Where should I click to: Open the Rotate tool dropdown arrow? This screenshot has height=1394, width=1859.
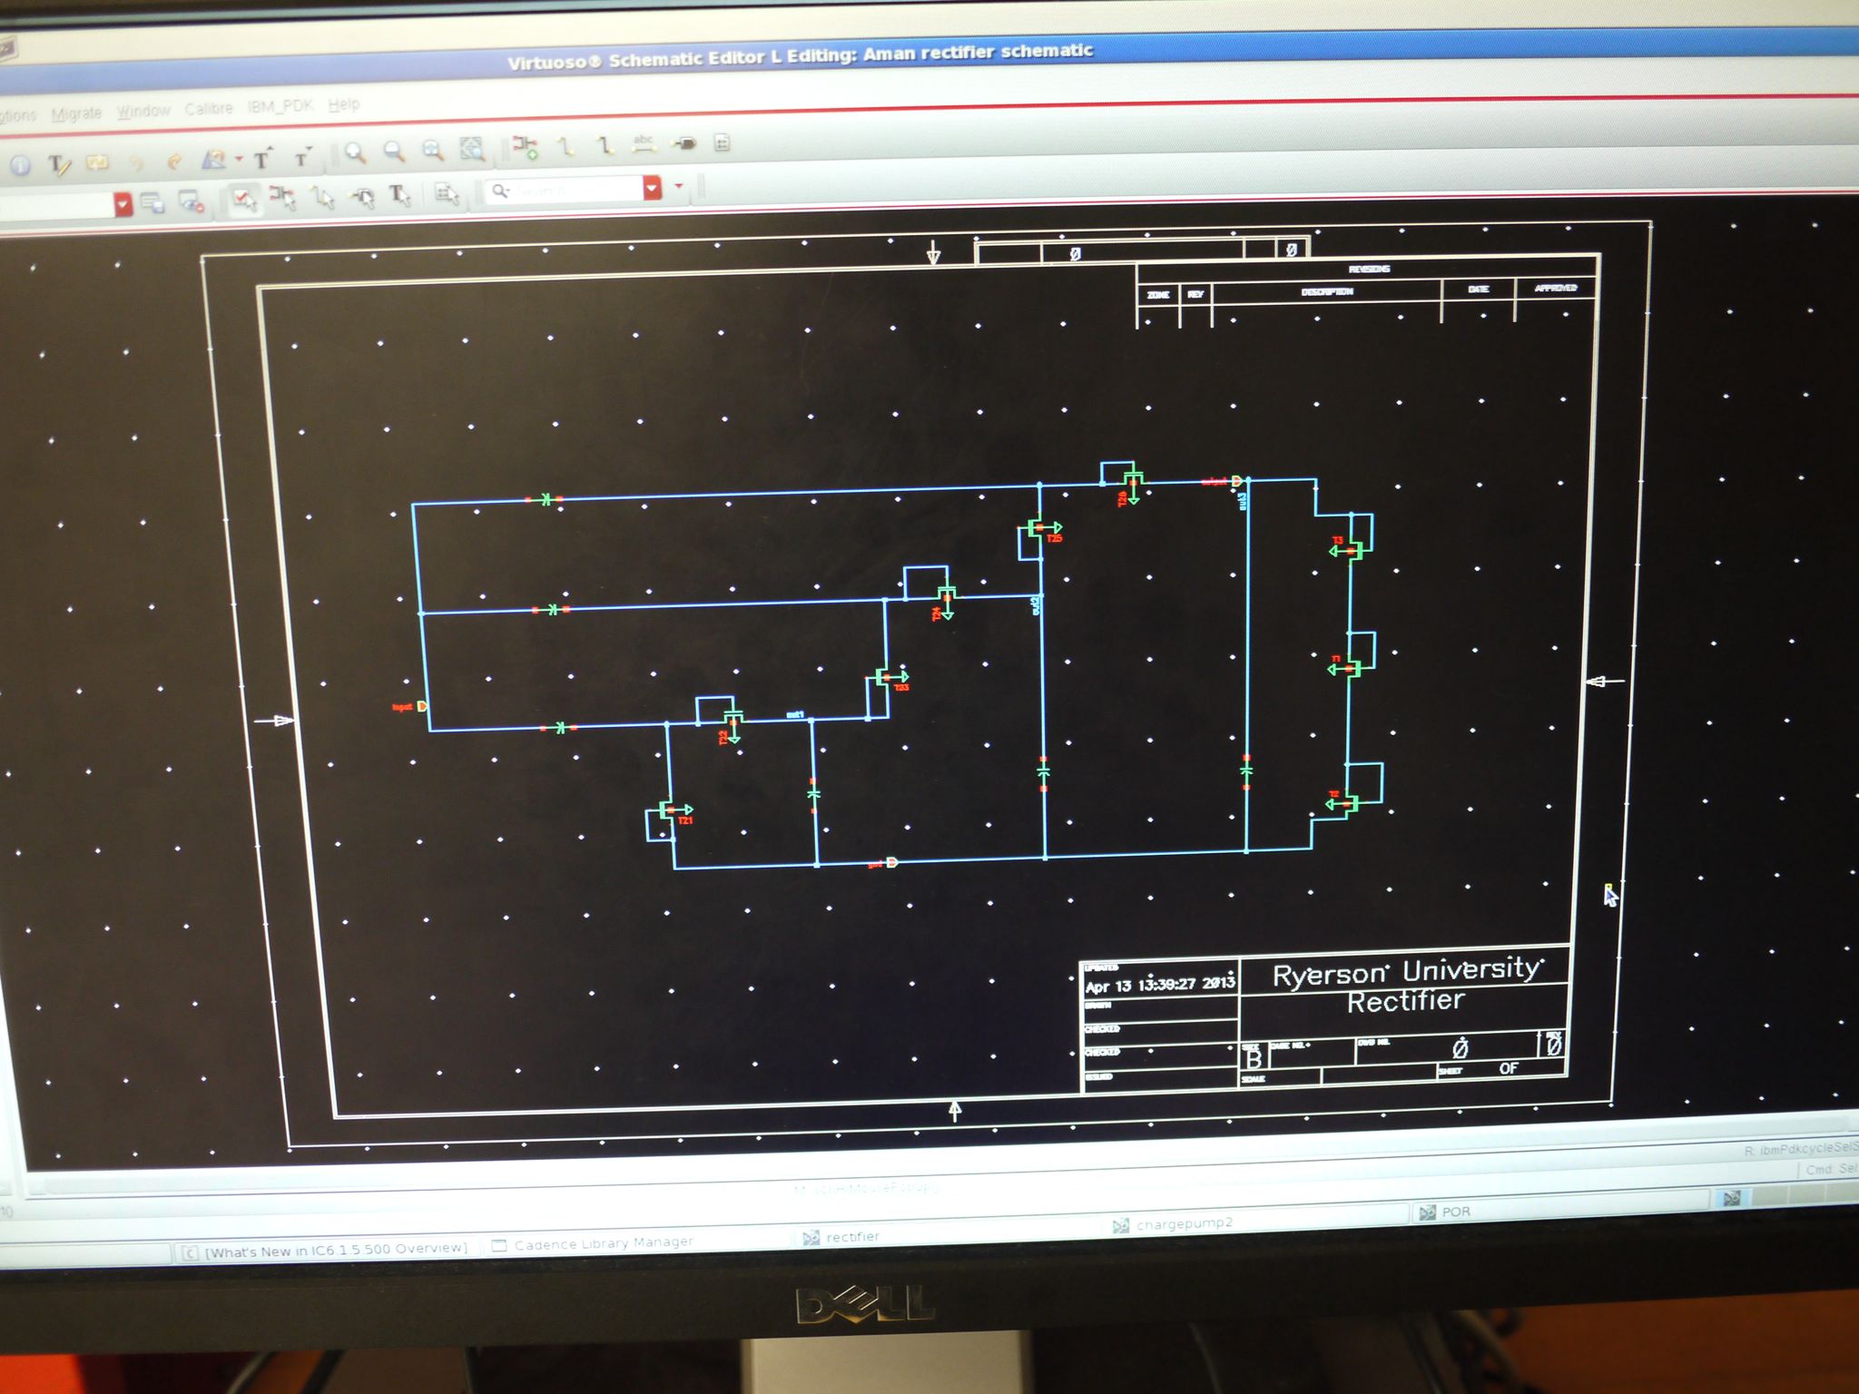[x=239, y=159]
